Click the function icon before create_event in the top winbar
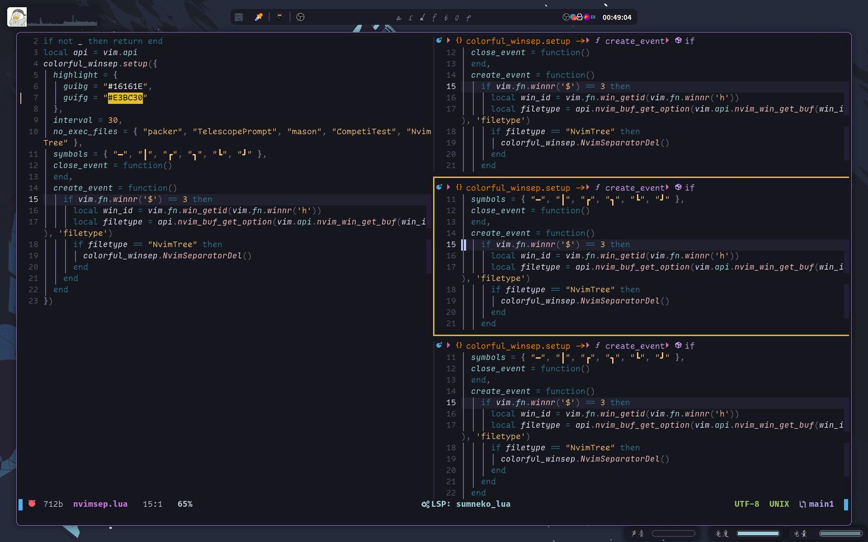The height and width of the screenshot is (542, 868). tap(597, 41)
